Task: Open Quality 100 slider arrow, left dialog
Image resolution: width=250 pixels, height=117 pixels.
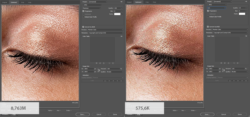Action: pyautogui.click(x=122, y=8)
